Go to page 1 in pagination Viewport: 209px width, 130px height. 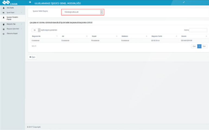pos(199,46)
